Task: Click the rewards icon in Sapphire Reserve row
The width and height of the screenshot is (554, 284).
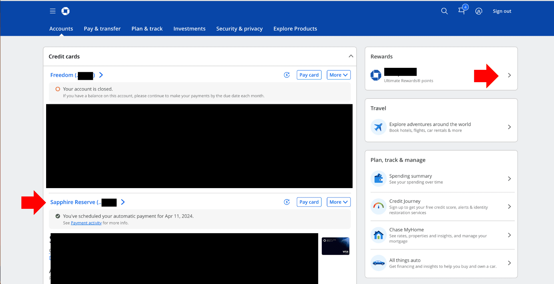Action: click(x=287, y=202)
